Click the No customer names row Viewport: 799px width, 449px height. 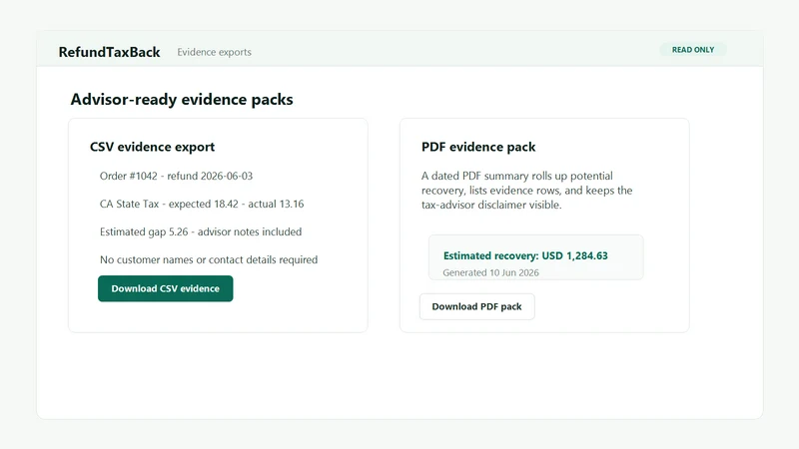click(209, 259)
